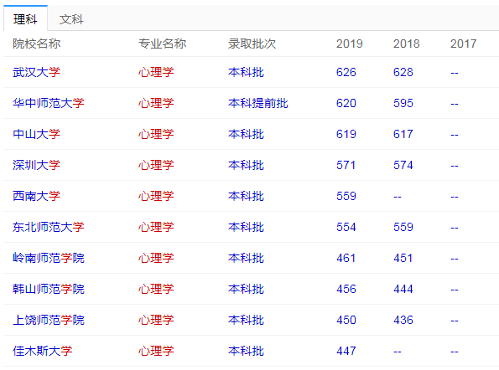Click the 2019 score 456
Screen dimensions: 499x370
[346, 289]
